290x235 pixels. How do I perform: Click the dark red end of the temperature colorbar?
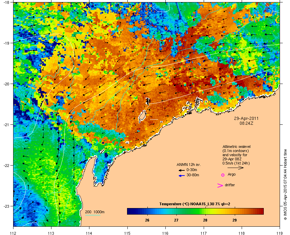(x=261, y=211)
